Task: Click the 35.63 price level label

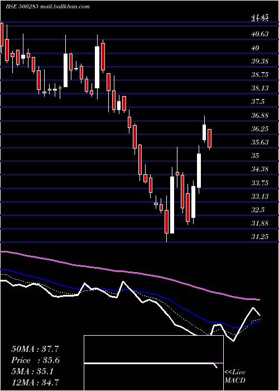Action: click(260, 142)
